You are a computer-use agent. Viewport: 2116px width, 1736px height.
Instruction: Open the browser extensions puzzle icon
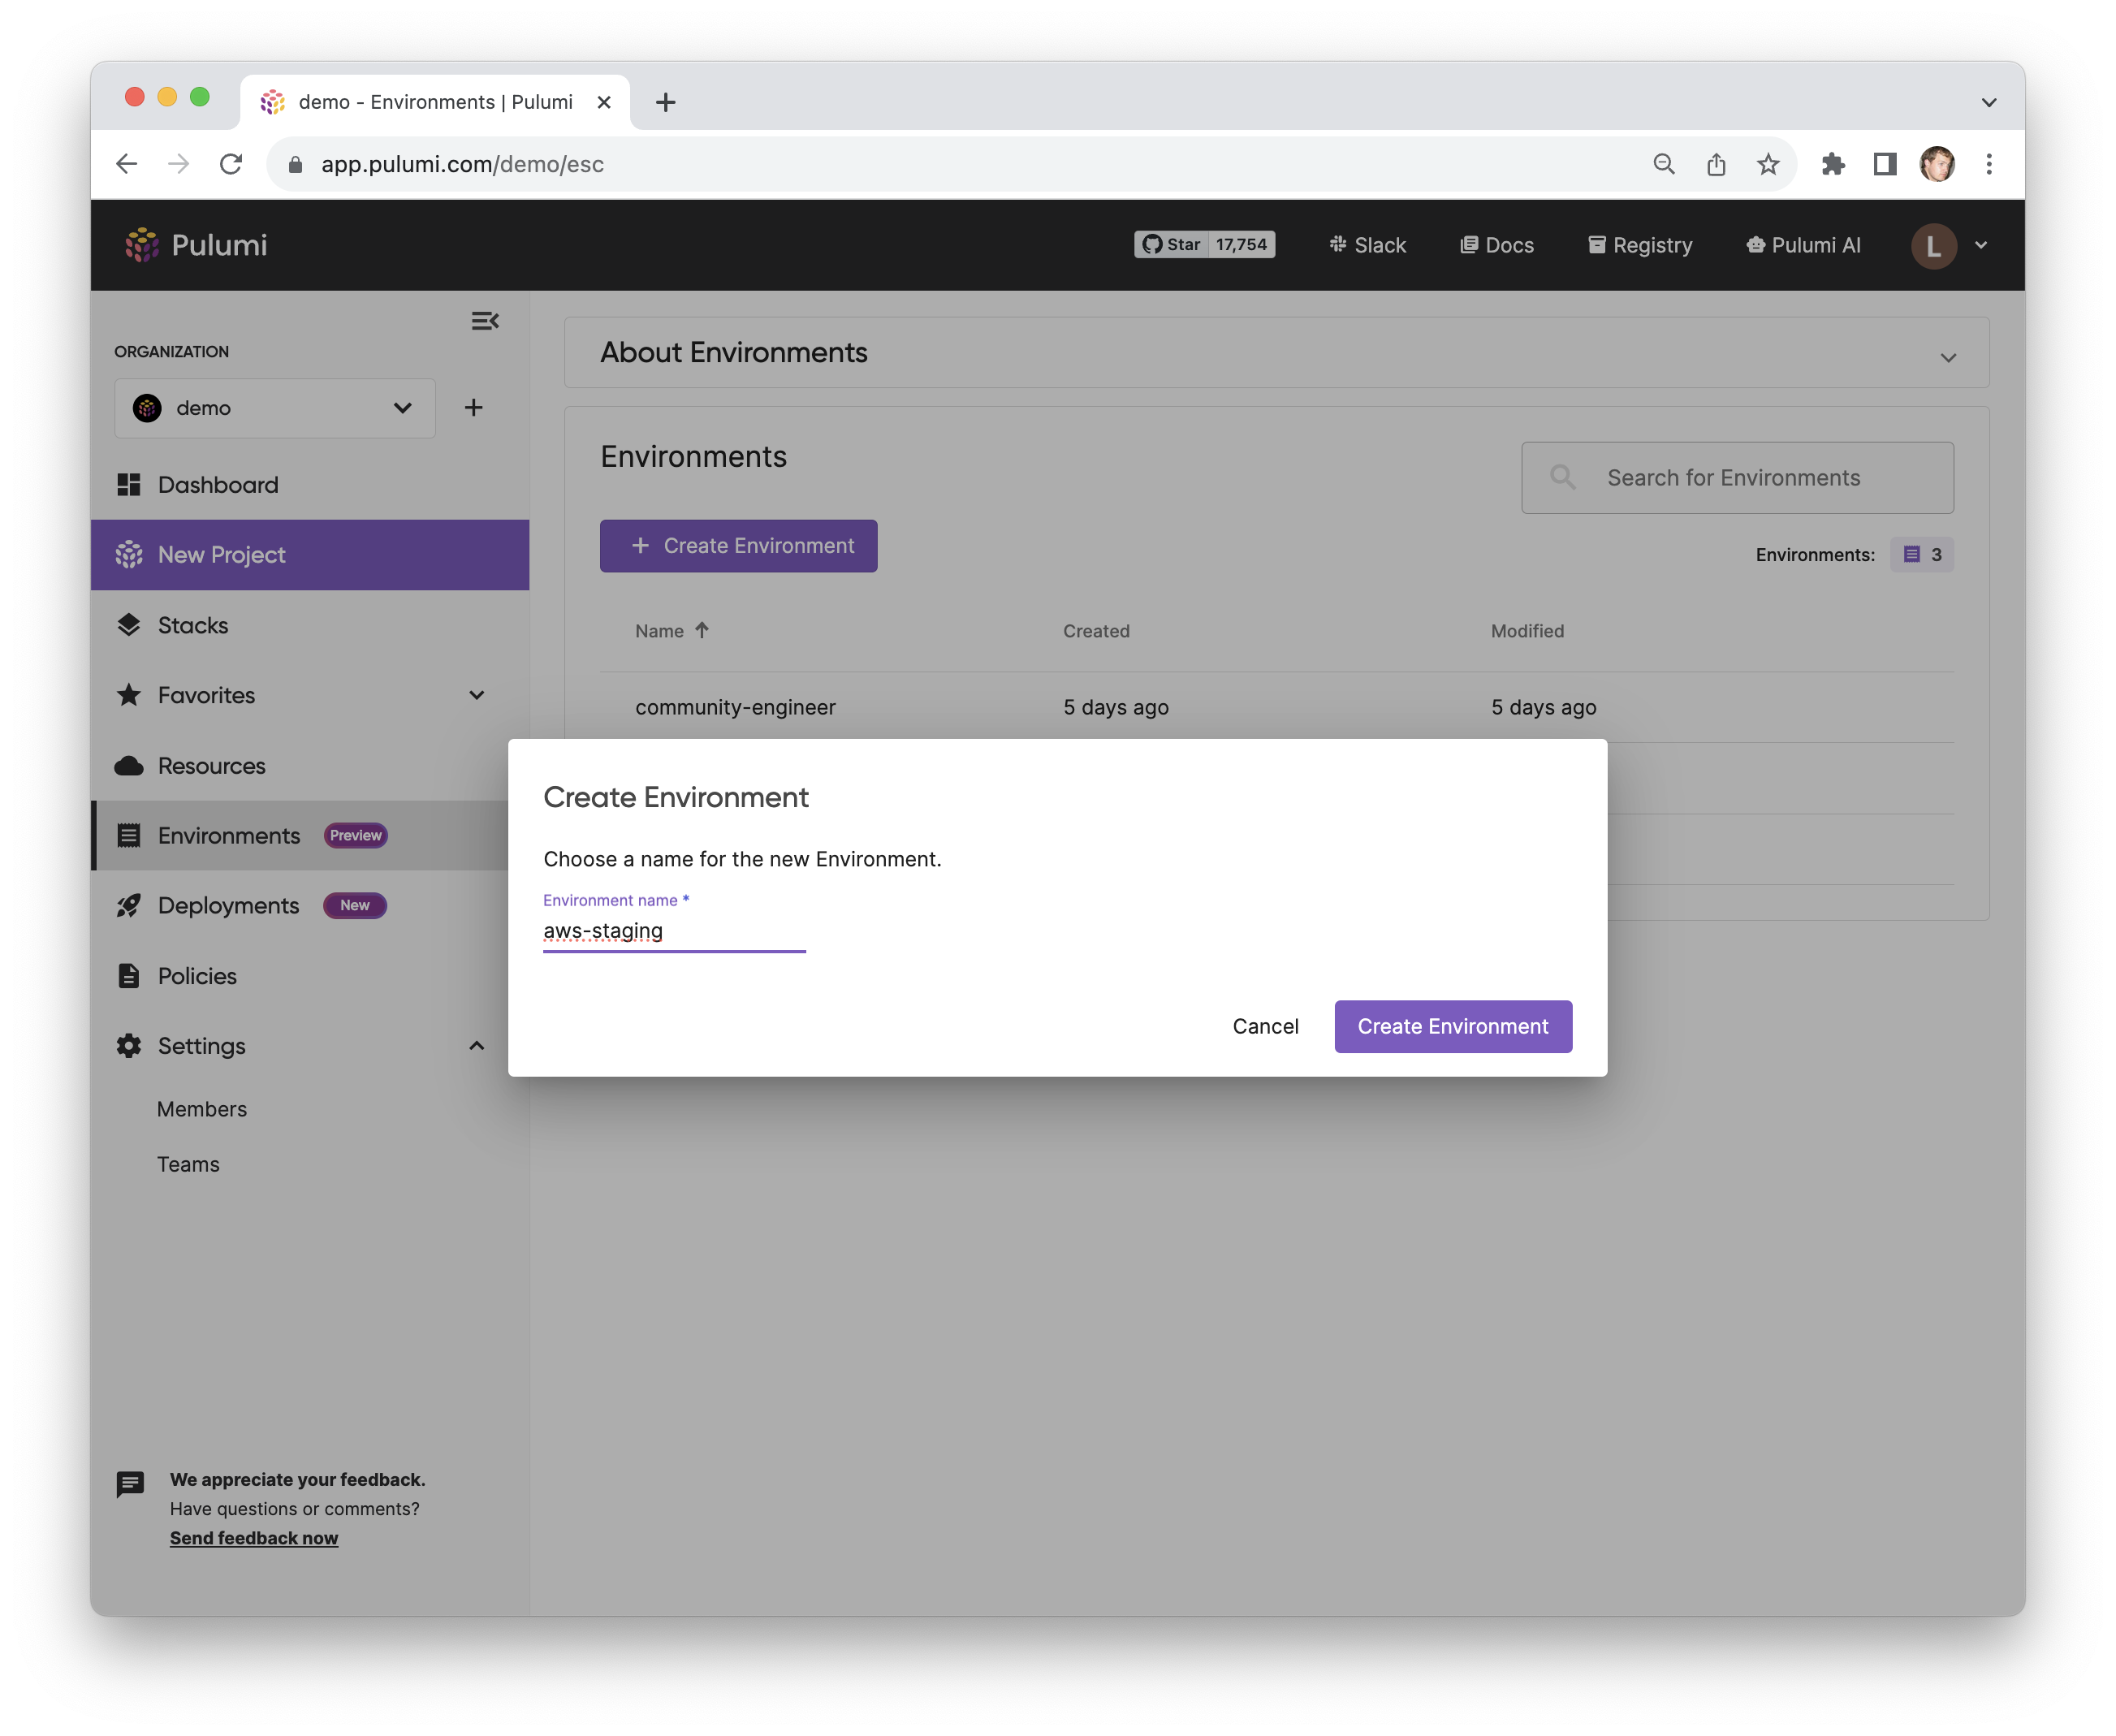[1833, 164]
